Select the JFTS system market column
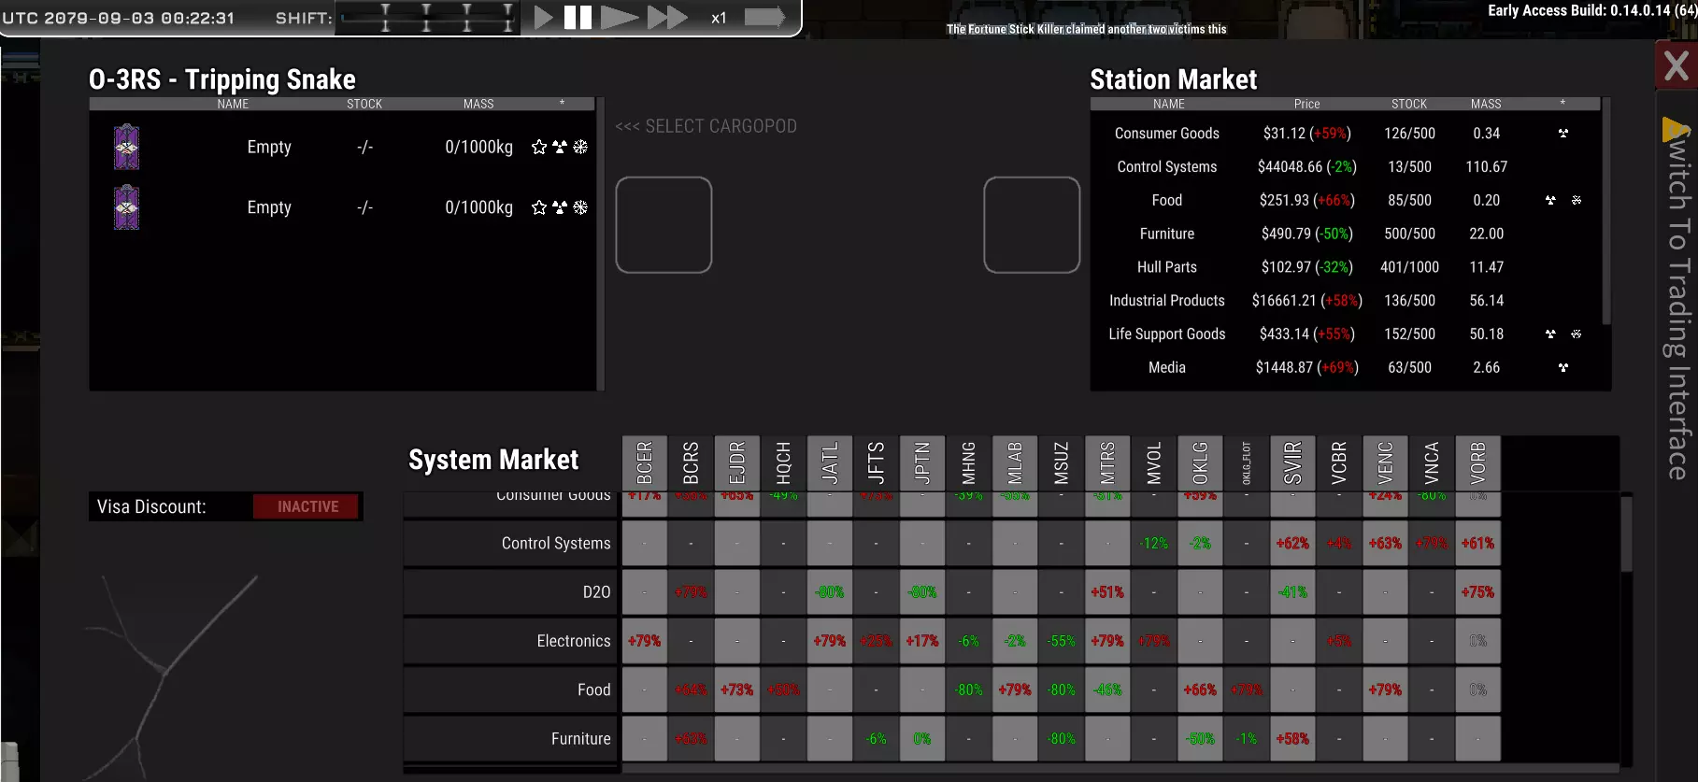Viewport: 1698px width, 782px height. (x=876, y=462)
